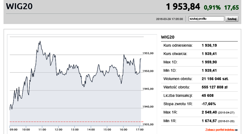Click the 14:00 time axis label
Image resolution: width=247 pixels, height=134 pixels.
point(91,130)
